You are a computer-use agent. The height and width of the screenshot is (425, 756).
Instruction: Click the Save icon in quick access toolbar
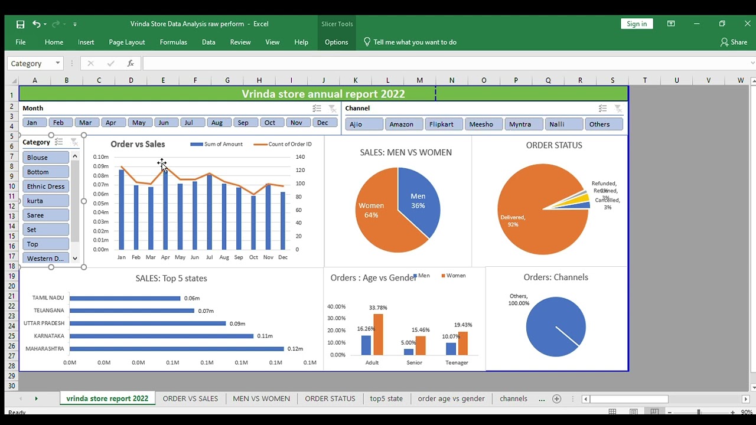tap(20, 24)
